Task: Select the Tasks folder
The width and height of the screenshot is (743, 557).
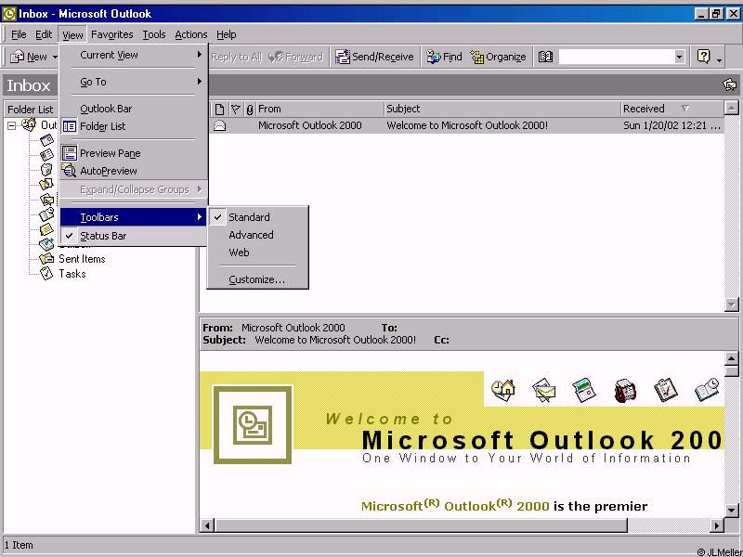Action: click(72, 273)
